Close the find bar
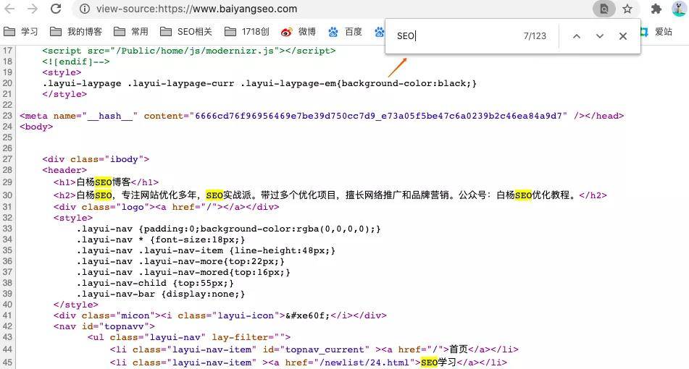The image size is (689, 369). click(x=622, y=36)
